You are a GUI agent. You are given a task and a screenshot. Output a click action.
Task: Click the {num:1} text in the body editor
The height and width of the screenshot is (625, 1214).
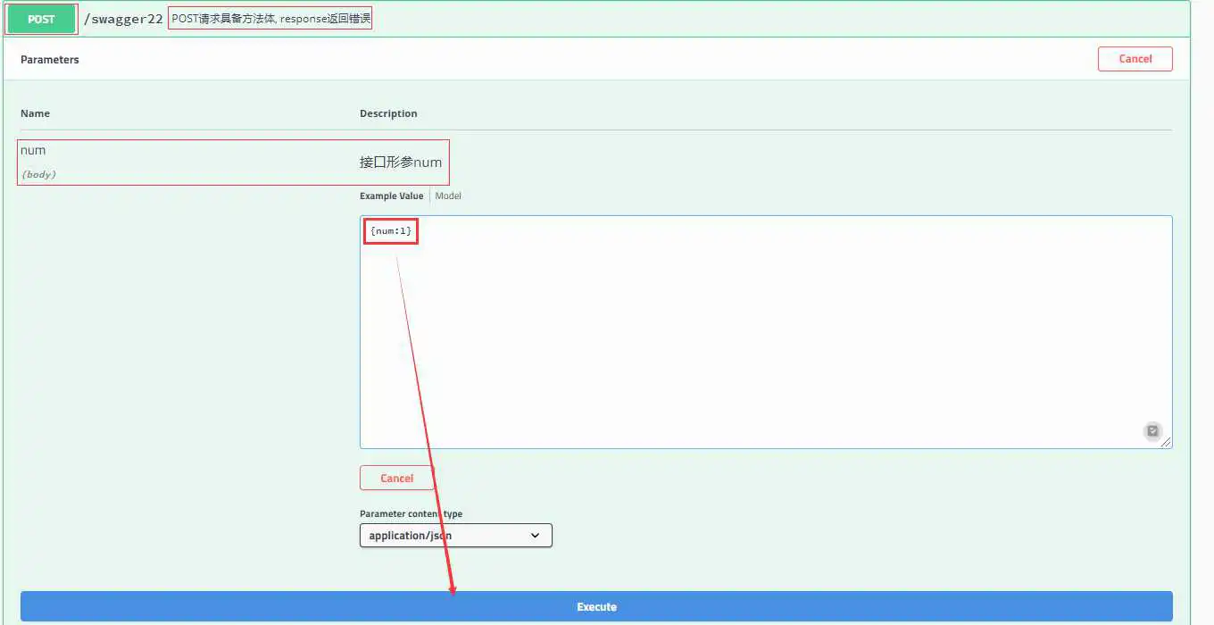click(391, 231)
